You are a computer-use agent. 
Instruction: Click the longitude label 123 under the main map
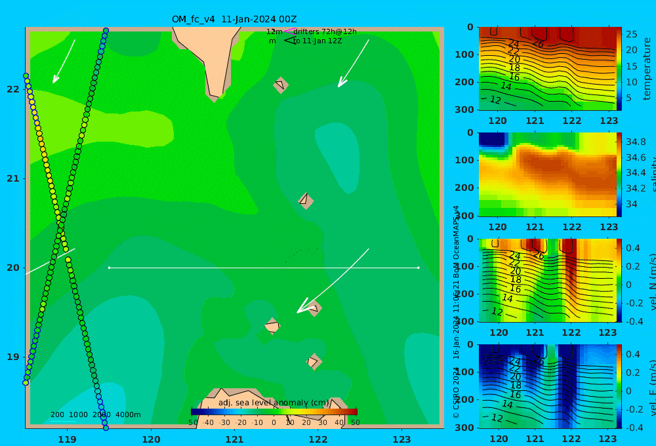pos(401,439)
